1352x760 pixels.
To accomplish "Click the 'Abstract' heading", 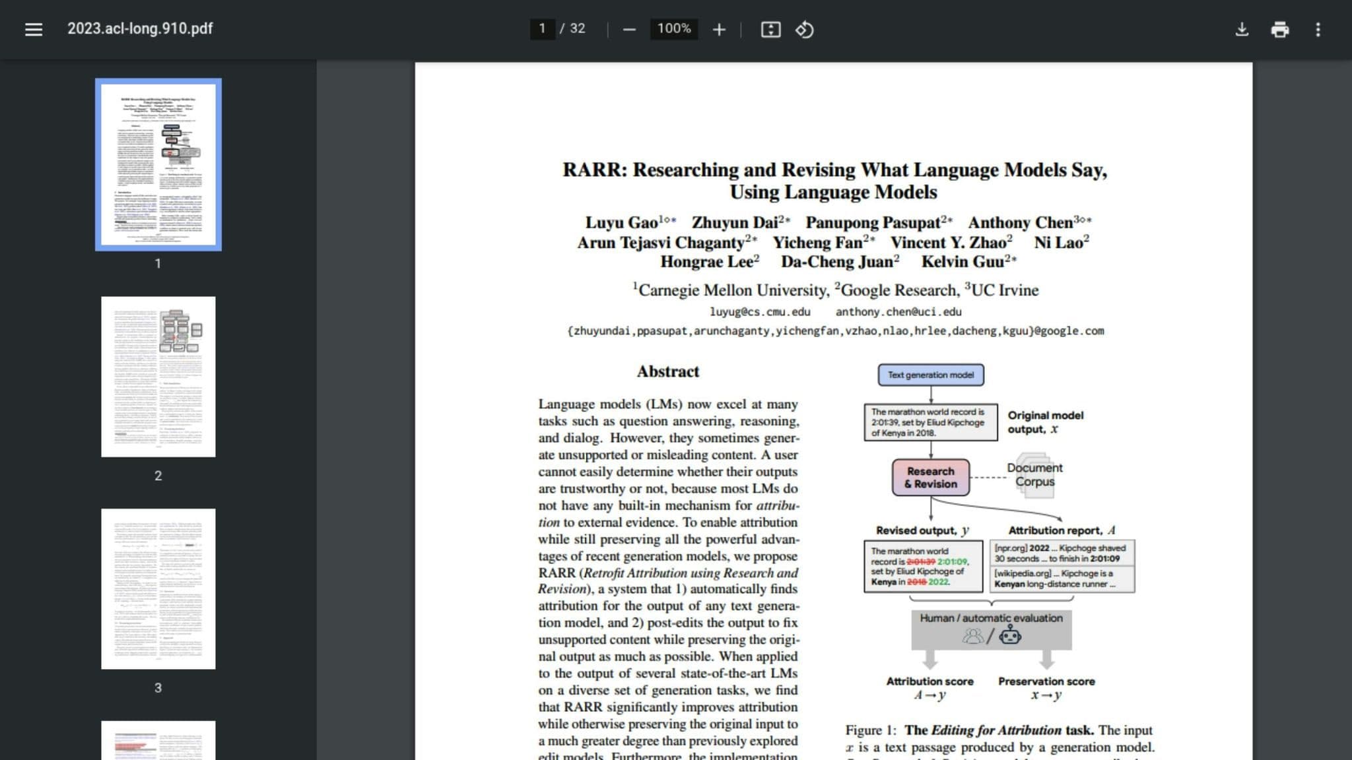I will tap(667, 371).
